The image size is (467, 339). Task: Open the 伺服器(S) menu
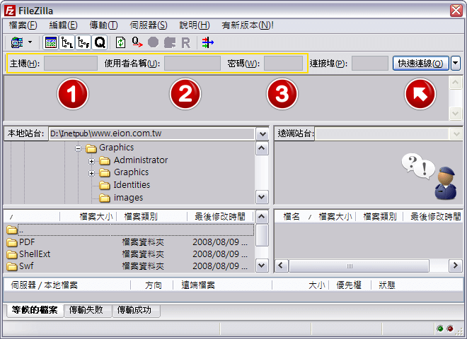pos(149,25)
